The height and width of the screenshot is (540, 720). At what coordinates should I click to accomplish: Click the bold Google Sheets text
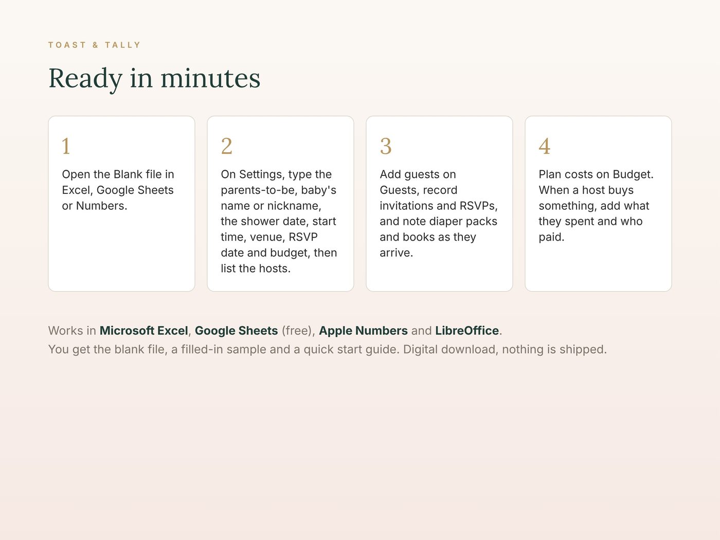click(x=236, y=331)
